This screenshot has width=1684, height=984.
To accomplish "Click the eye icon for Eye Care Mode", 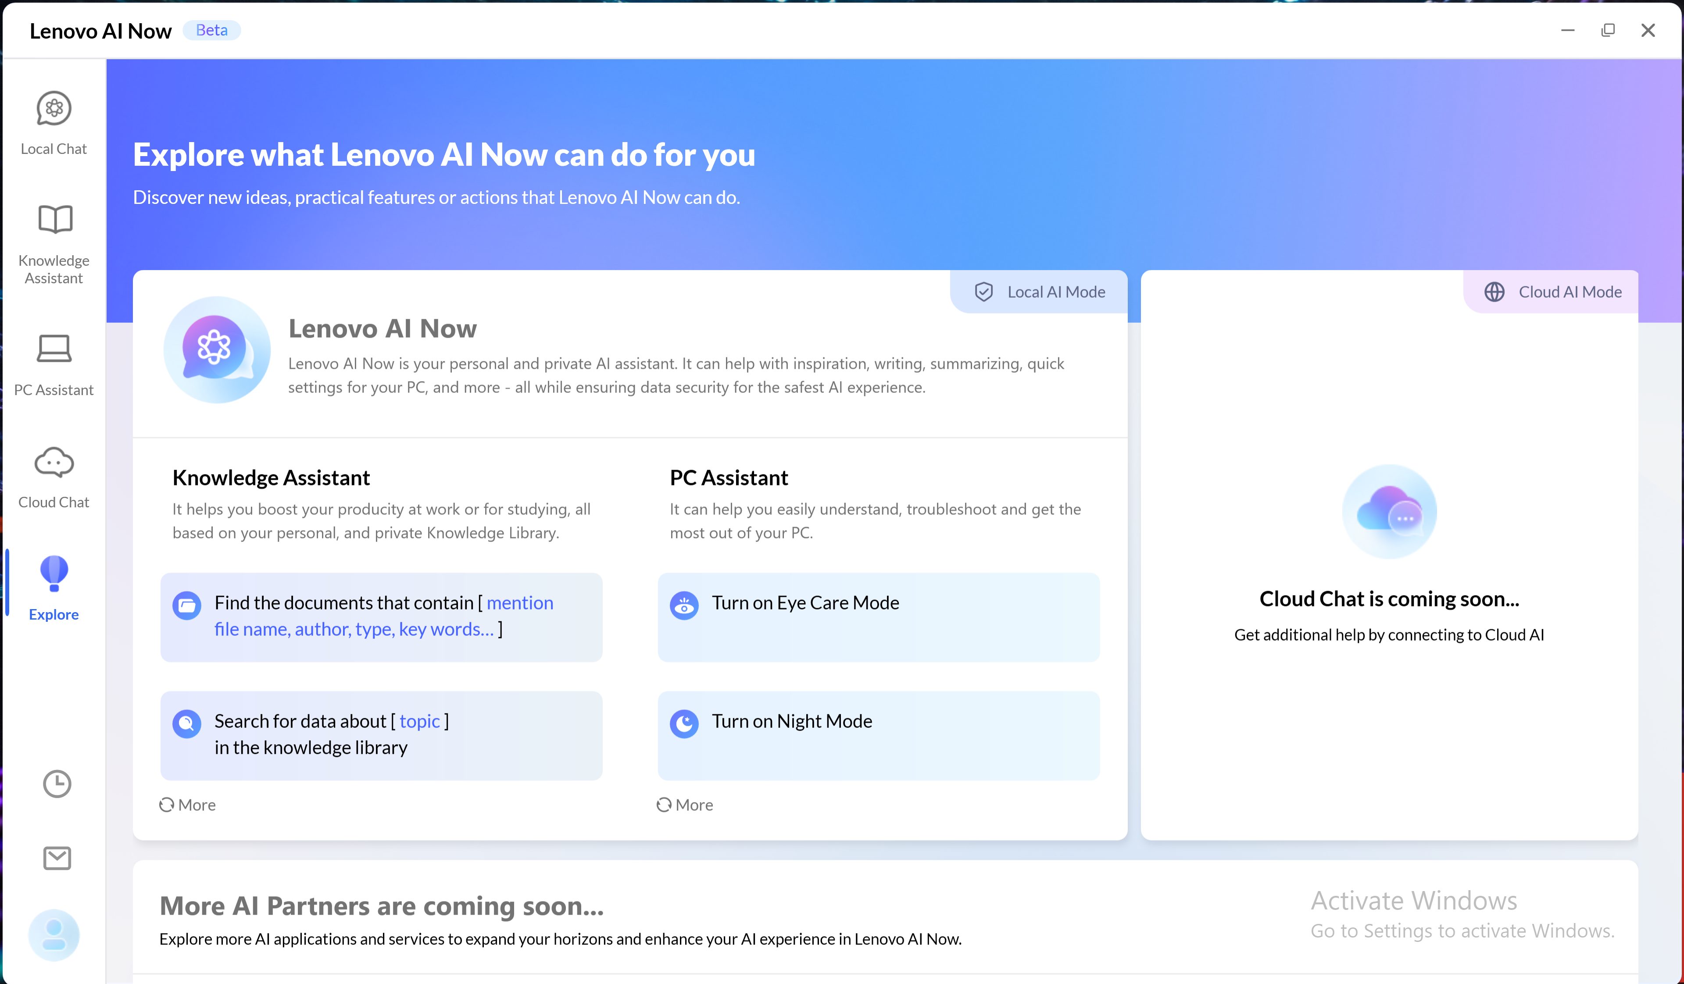I will point(683,606).
